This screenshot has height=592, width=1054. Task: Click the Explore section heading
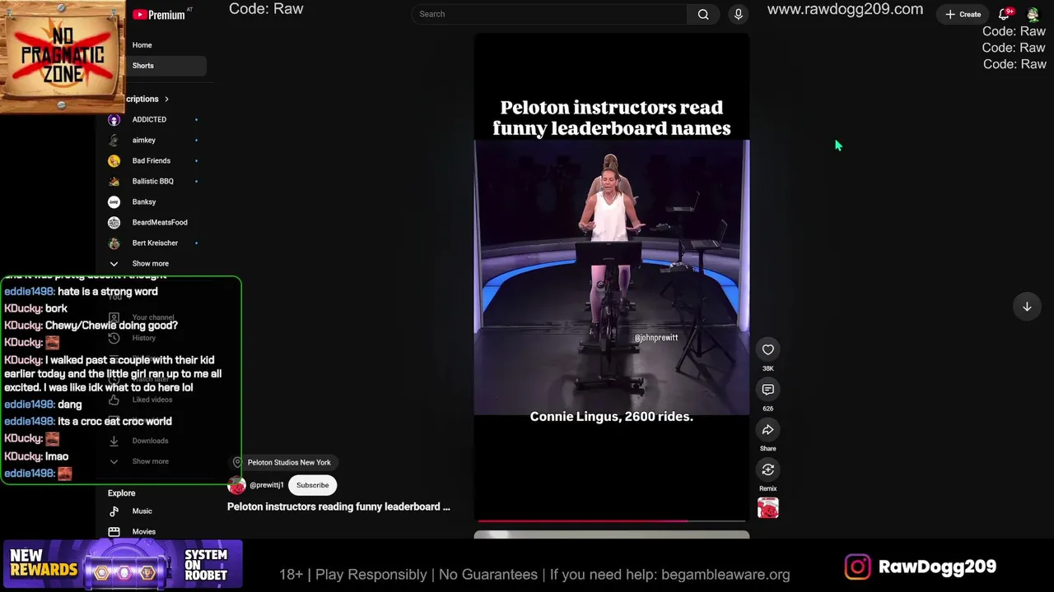(121, 493)
